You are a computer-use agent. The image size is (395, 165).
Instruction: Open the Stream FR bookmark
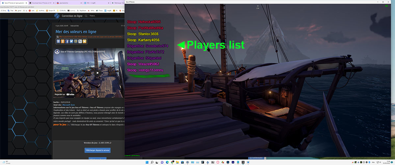coord(50,11)
